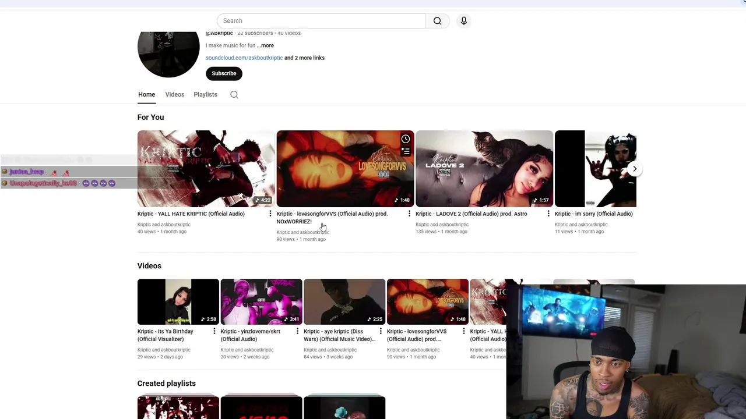This screenshot has height=419, width=746.
Task: Play the YALL HATE KRIPTIC thumbnail
Action: coord(206,169)
